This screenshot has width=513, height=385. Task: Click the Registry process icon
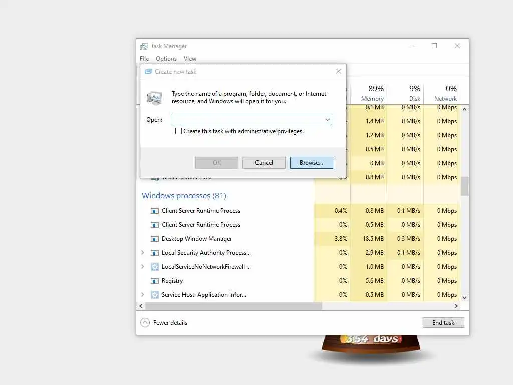click(154, 281)
